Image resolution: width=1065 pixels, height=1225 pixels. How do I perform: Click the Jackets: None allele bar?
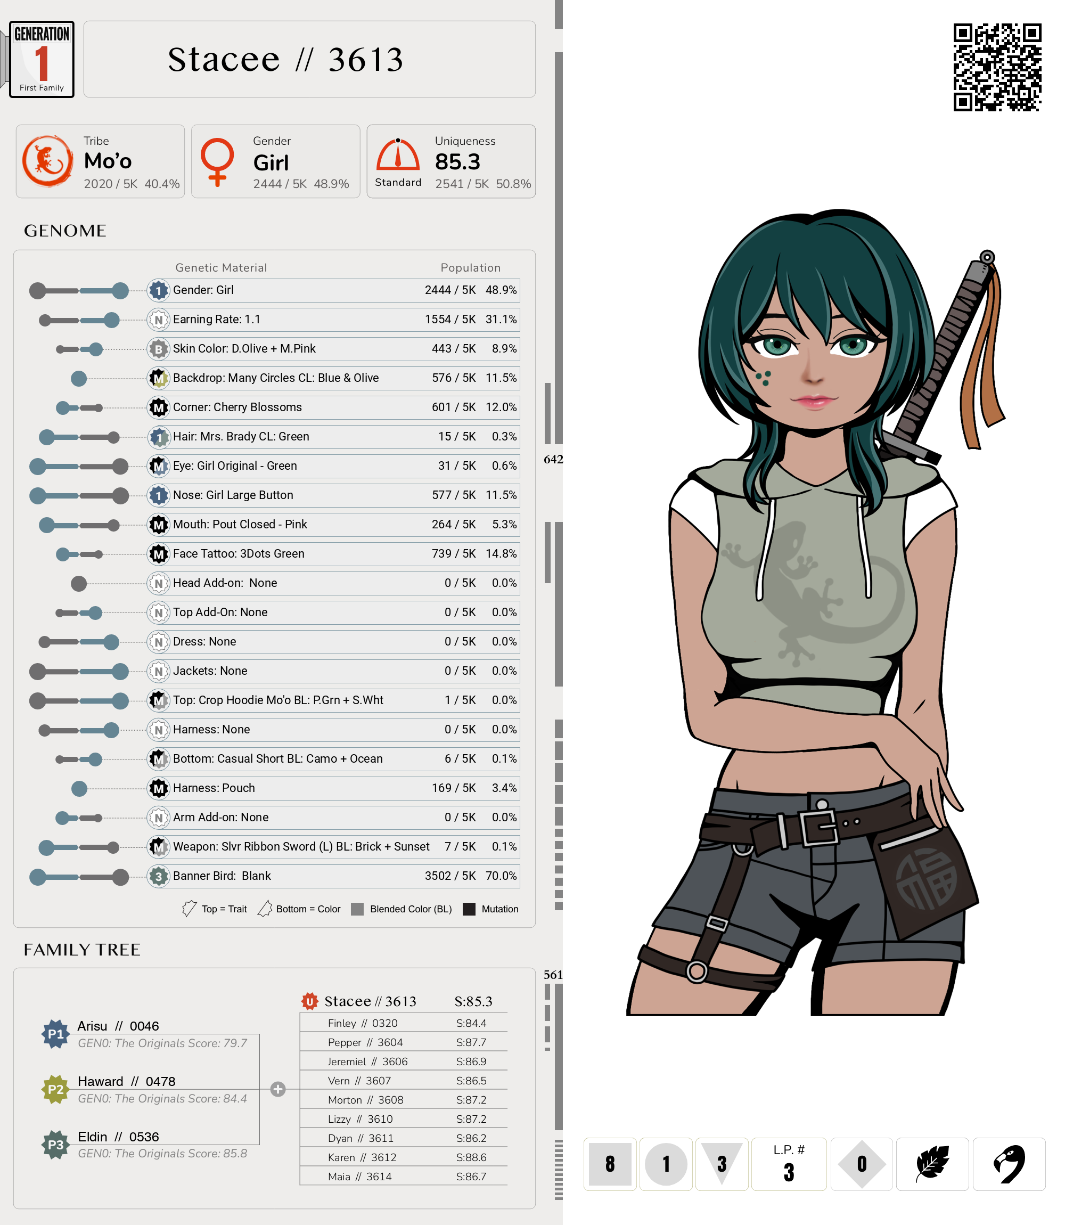click(x=79, y=672)
